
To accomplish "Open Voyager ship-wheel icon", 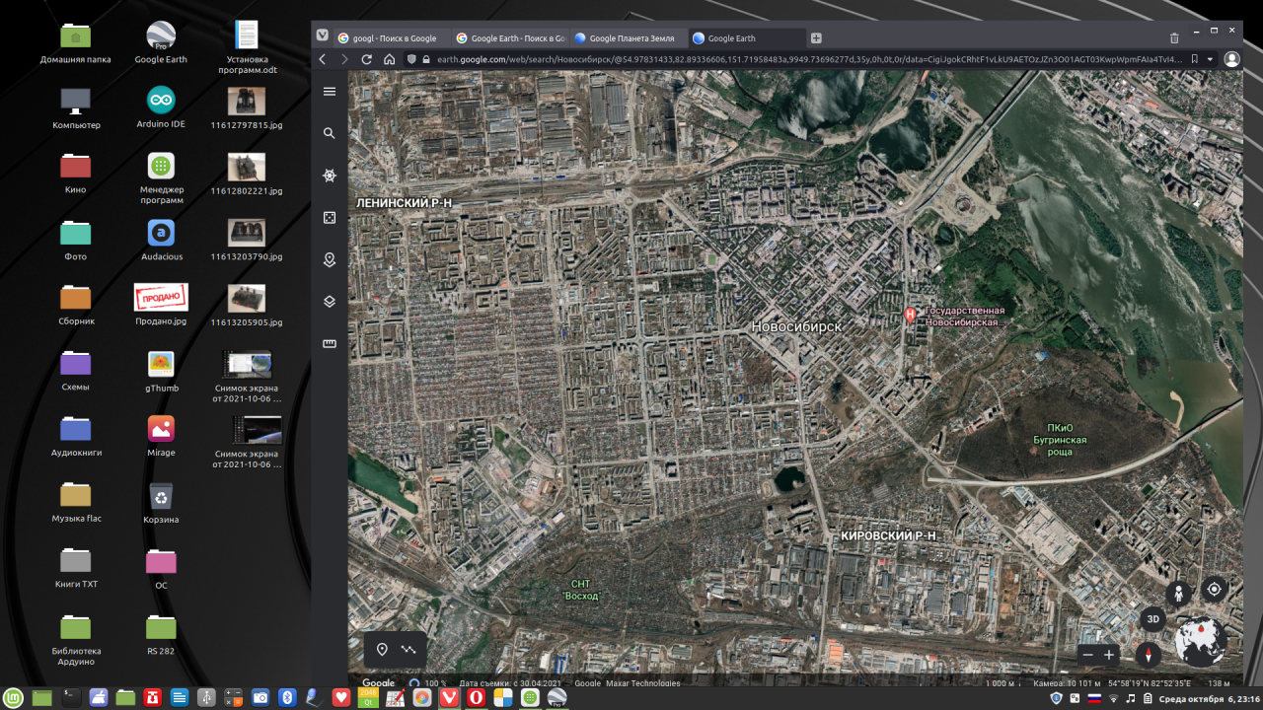I will click(330, 176).
